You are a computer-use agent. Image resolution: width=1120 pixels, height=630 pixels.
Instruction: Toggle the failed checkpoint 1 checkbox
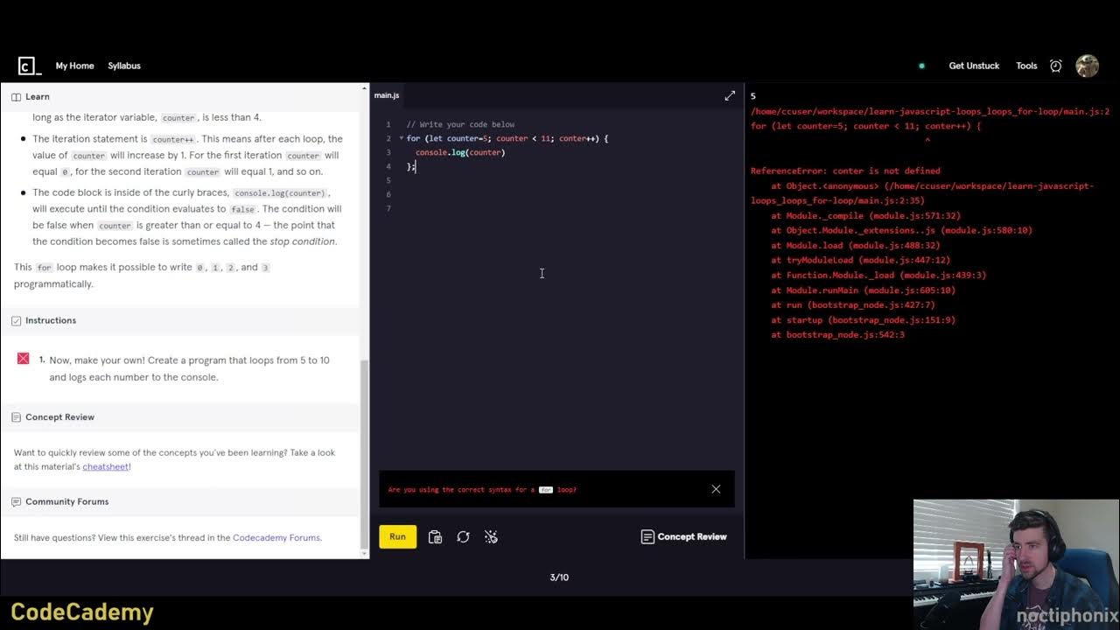click(24, 359)
